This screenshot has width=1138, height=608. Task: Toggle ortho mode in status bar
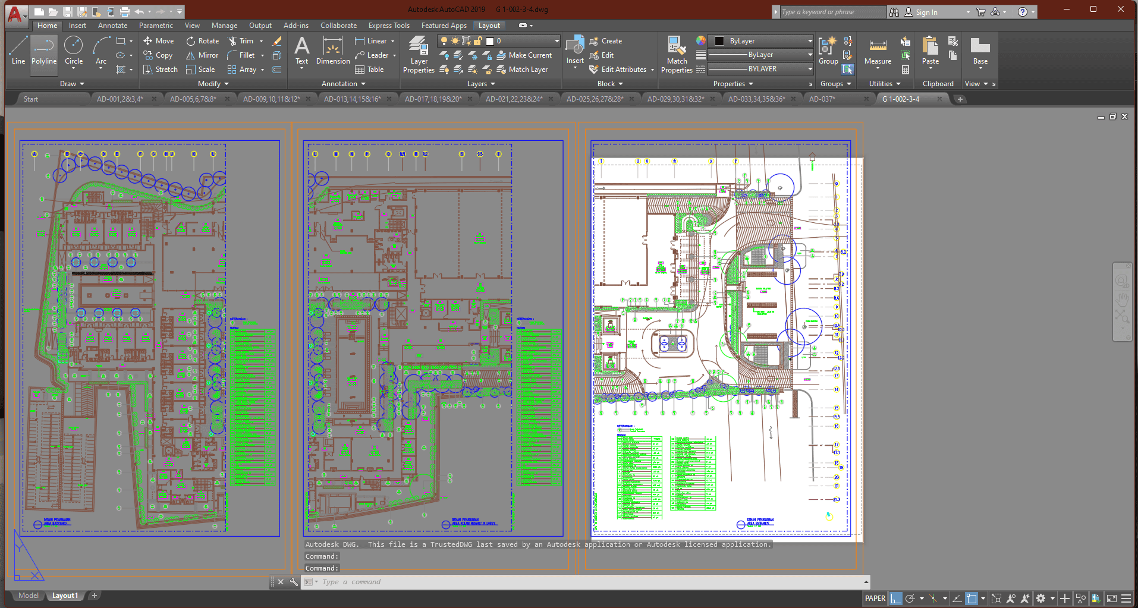pyautogui.click(x=895, y=598)
